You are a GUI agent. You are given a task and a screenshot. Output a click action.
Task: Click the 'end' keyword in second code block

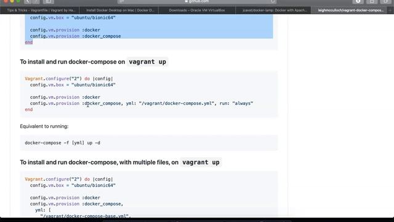coord(29,110)
